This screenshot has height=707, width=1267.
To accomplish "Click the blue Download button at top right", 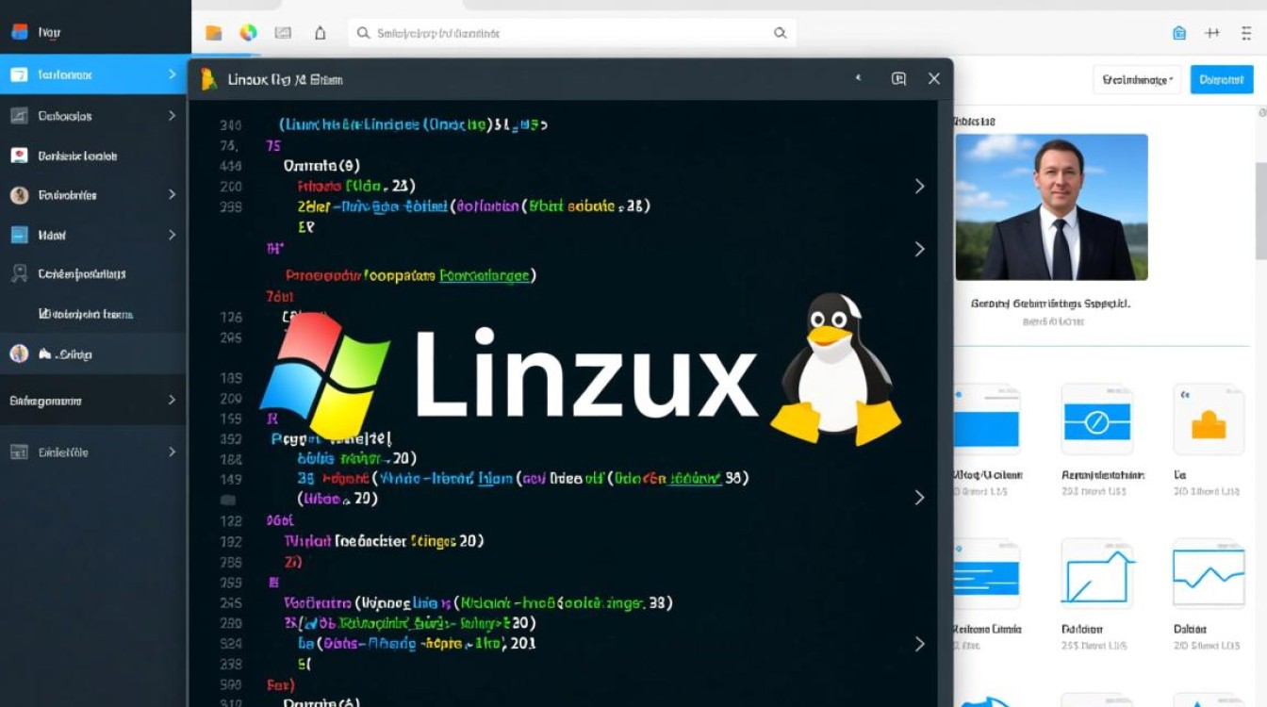I will pyautogui.click(x=1221, y=79).
